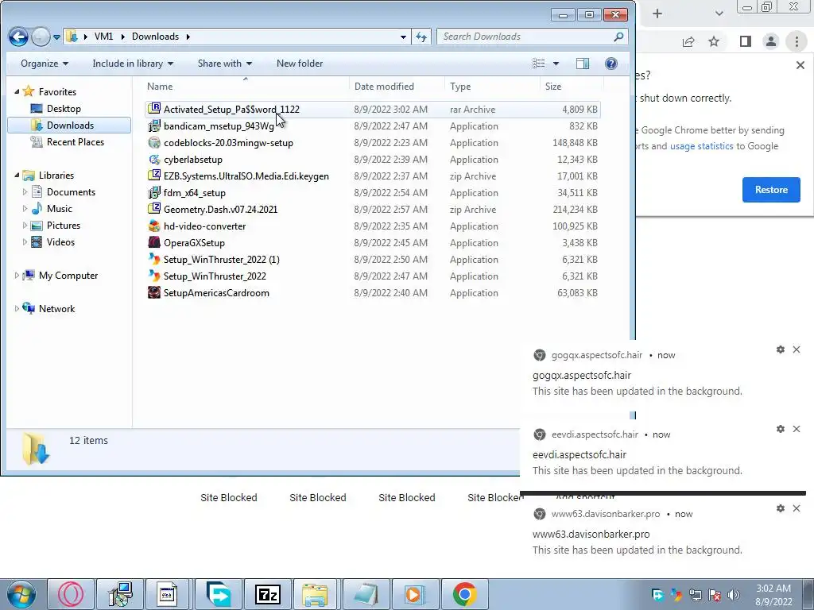
Task: Select OperaGXSetup application icon
Action: pos(154,242)
